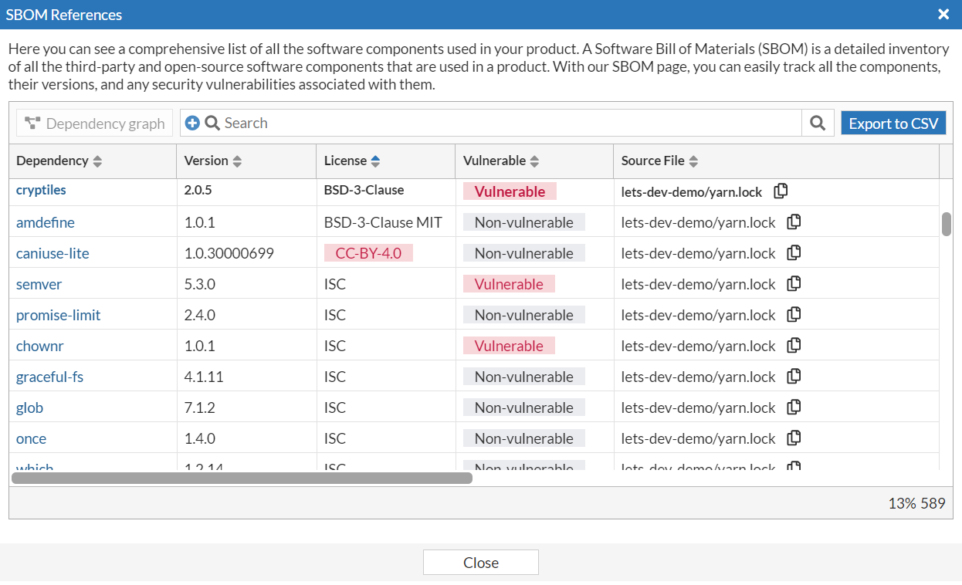Screen dimensions: 962x585
Task: Copy source file for the glob row
Action: (x=793, y=407)
